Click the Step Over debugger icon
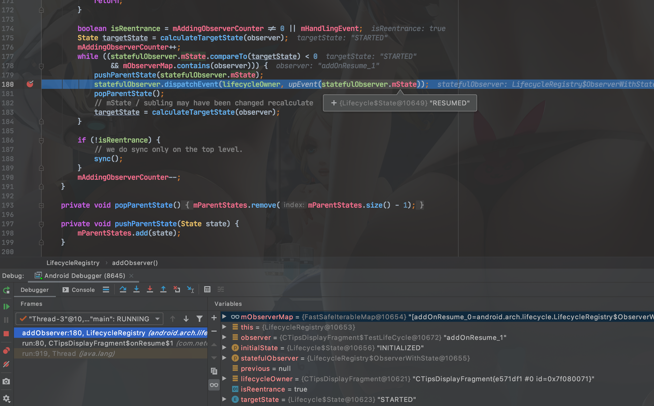Viewport: 654px width, 406px height. [123, 290]
